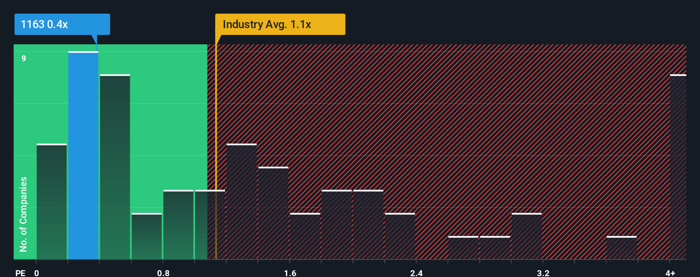This screenshot has height=277, width=700.
Task: Click the blue '1163 0.4x' label
Action: pos(62,24)
